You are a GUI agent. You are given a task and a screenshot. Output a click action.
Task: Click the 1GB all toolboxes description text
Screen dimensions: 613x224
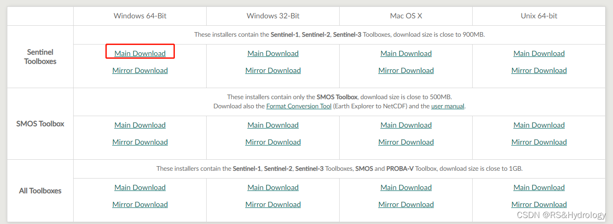coord(339,168)
